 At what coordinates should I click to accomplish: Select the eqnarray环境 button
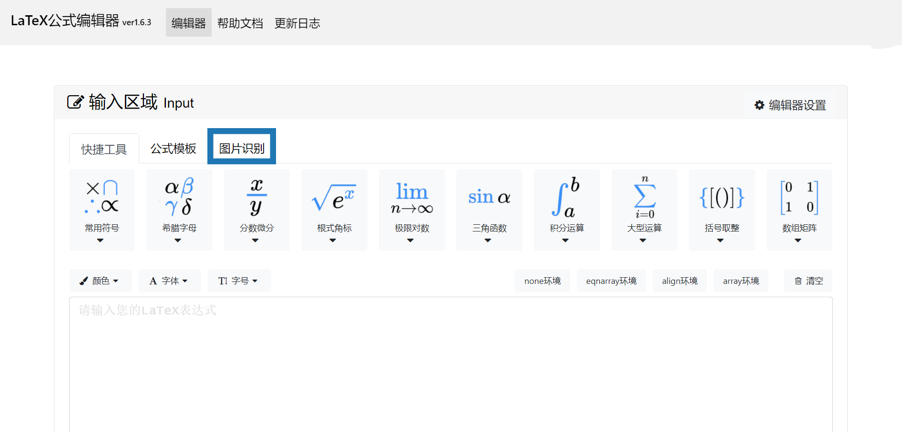[611, 281]
